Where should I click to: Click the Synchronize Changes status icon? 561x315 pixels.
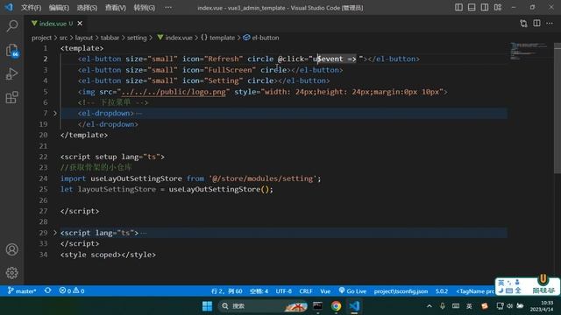point(47,290)
